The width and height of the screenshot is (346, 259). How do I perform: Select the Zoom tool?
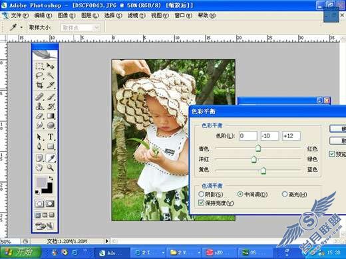pyautogui.click(x=51, y=167)
